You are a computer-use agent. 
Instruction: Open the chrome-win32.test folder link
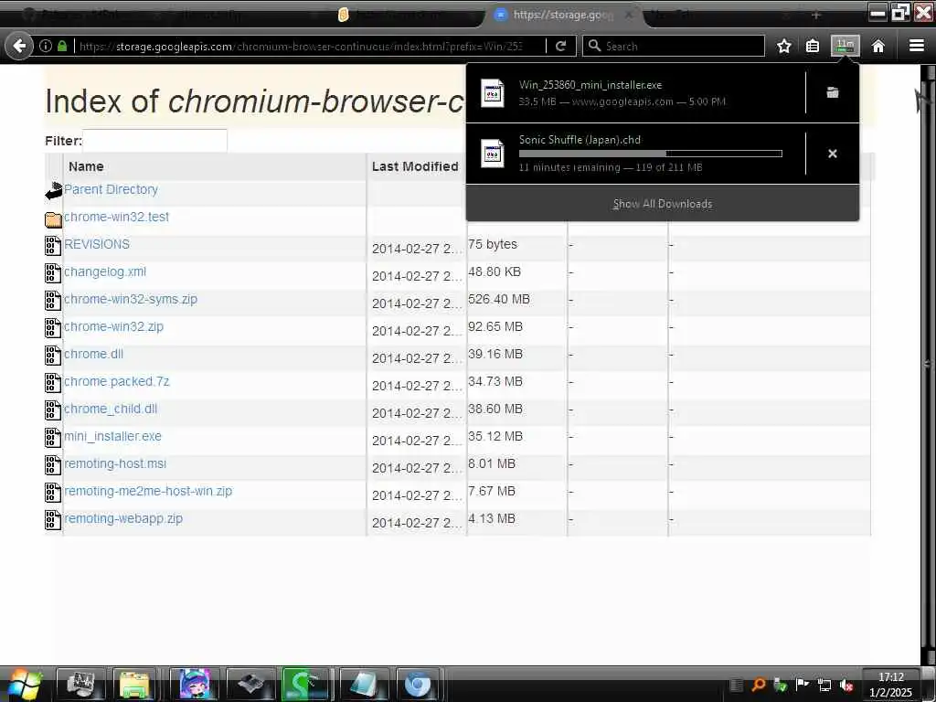[x=116, y=217]
